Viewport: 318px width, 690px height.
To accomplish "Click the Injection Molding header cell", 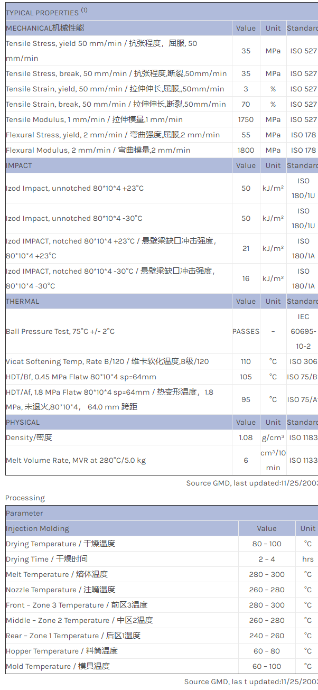I will 38,528.
